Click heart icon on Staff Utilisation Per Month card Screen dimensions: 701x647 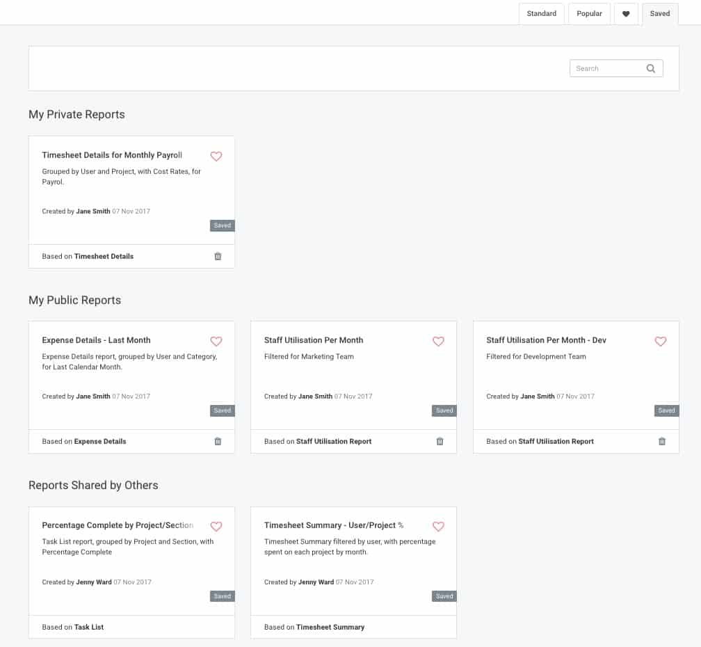click(438, 342)
